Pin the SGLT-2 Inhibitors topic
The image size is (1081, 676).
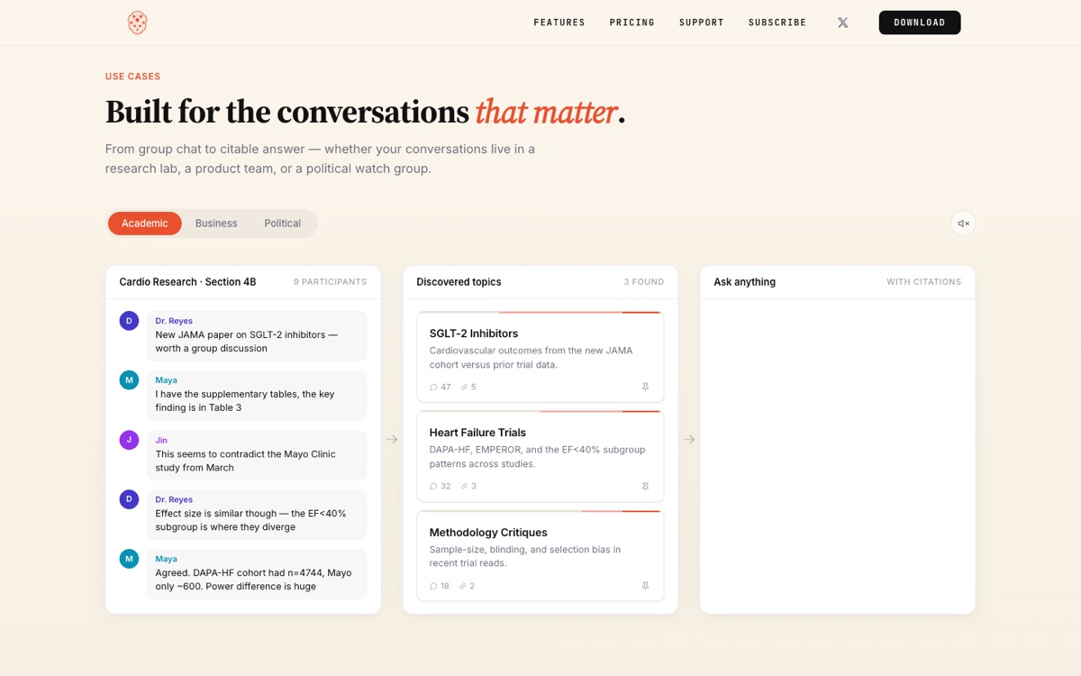coord(645,387)
